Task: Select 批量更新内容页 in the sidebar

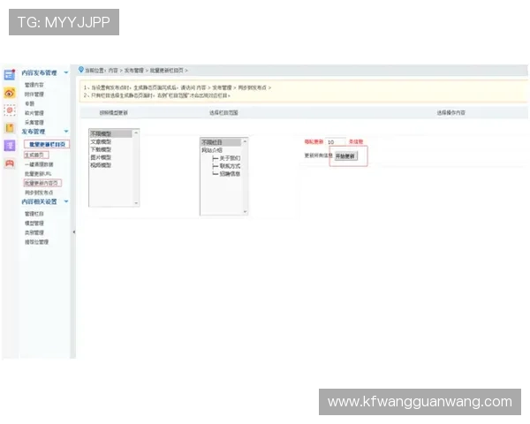Action: (42, 183)
